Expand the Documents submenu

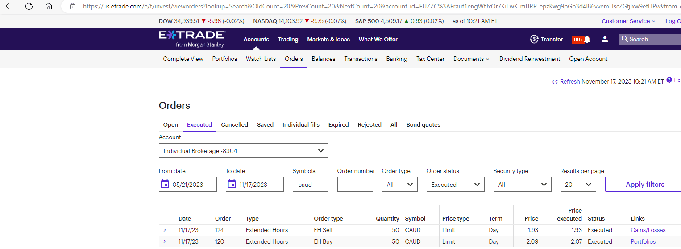(x=472, y=59)
